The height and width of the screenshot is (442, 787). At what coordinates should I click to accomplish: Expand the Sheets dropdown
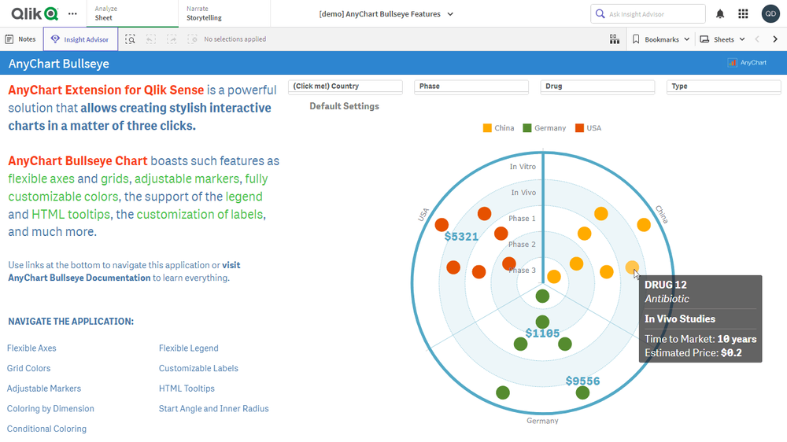(x=722, y=39)
